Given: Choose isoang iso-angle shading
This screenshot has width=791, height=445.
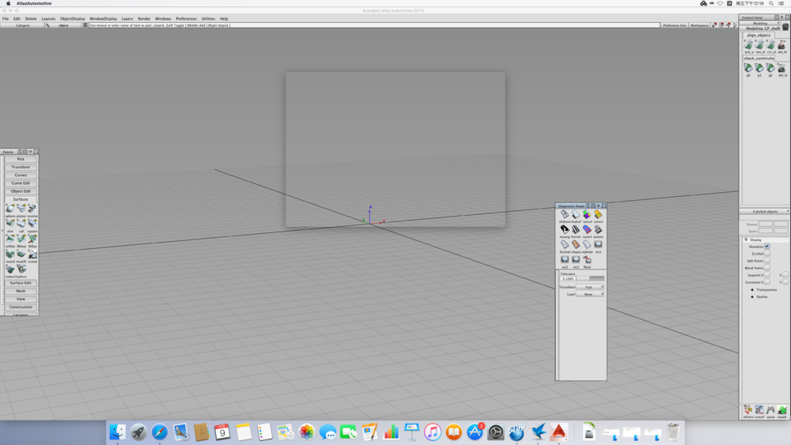Looking at the screenshot, I should [x=565, y=231].
